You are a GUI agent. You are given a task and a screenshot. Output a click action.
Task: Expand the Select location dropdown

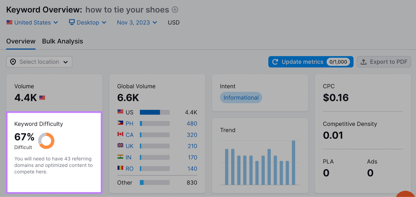(x=39, y=62)
